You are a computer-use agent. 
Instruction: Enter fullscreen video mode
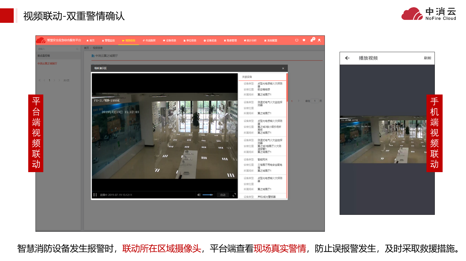point(234,195)
